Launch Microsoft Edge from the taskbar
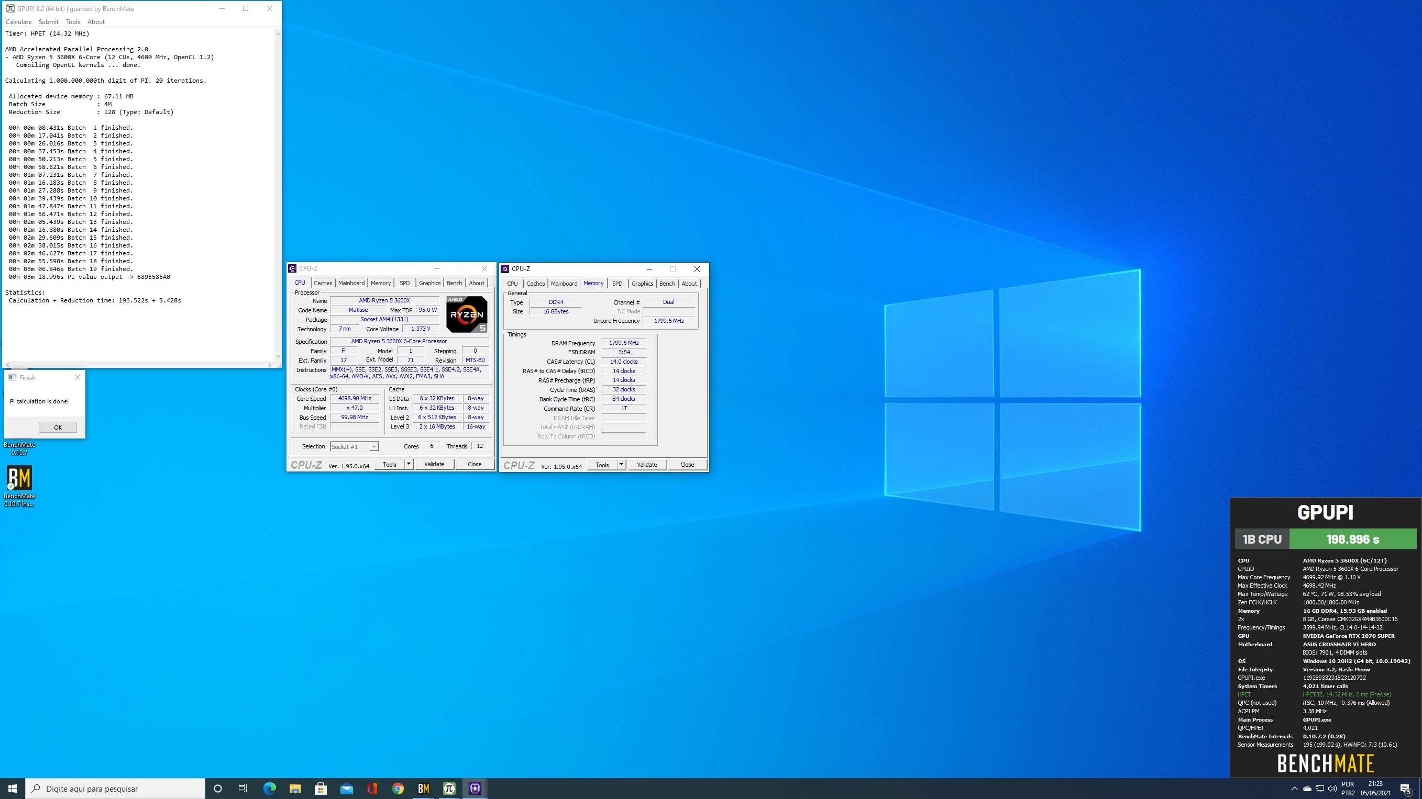Image resolution: width=1422 pixels, height=799 pixels. point(269,789)
